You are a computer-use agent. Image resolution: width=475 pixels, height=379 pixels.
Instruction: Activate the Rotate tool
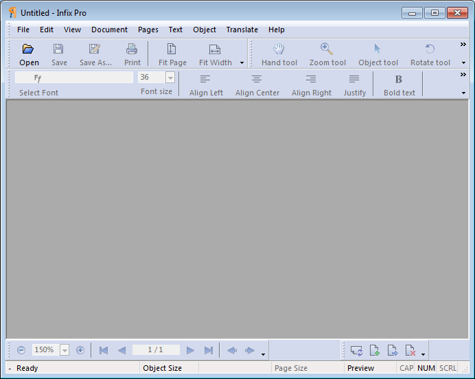430,49
